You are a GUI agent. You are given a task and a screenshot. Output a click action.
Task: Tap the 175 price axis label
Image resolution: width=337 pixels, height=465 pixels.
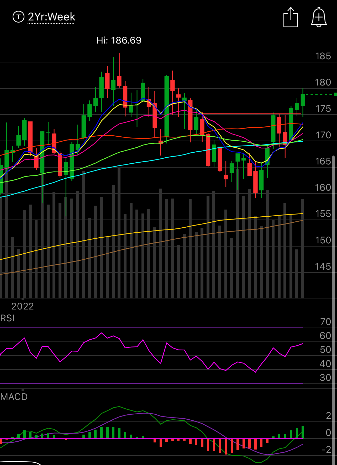(323, 109)
